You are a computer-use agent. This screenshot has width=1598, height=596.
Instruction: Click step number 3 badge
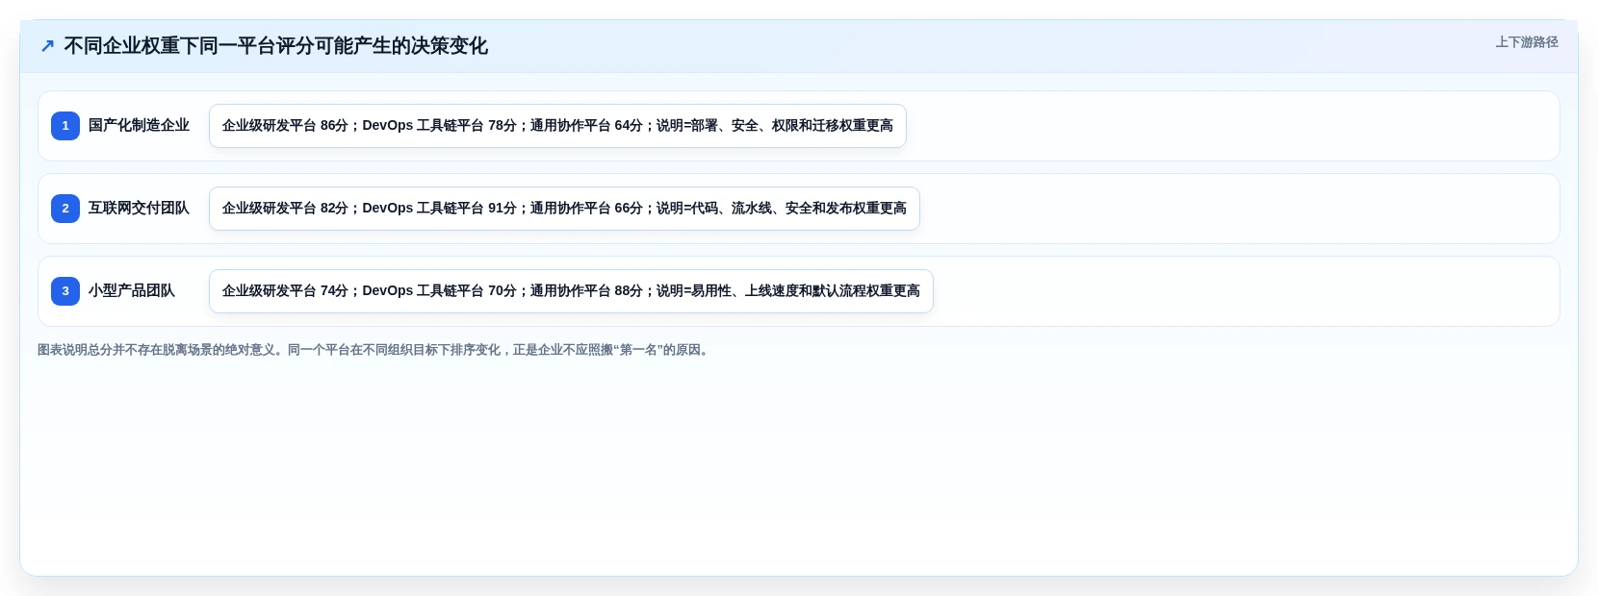[65, 291]
